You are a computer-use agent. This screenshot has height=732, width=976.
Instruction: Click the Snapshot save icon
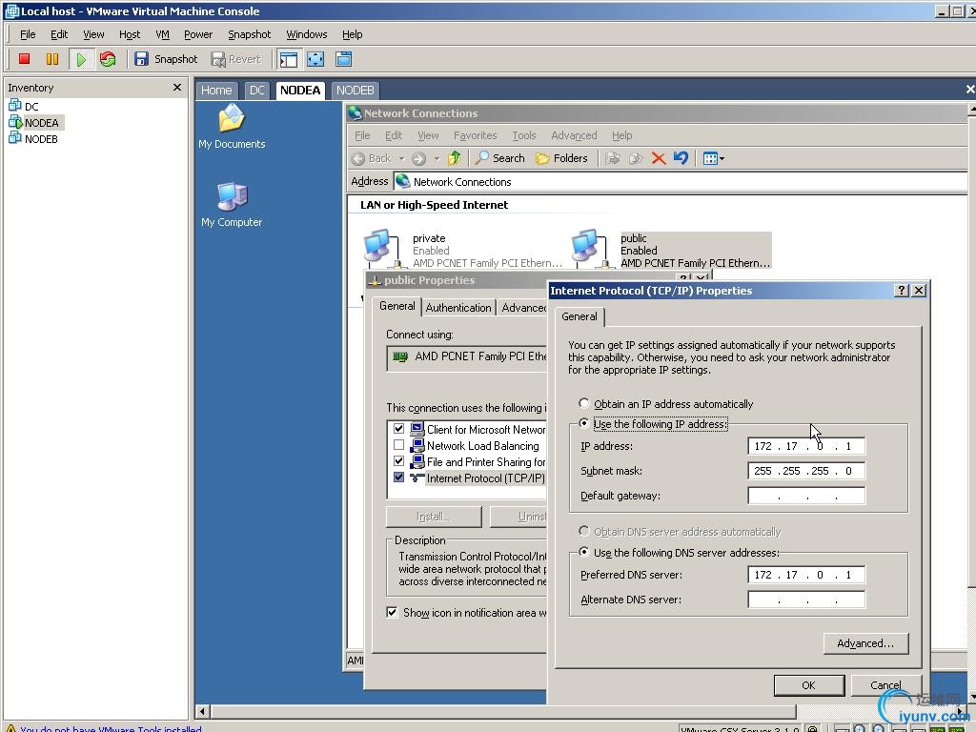pyautogui.click(x=141, y=59)
